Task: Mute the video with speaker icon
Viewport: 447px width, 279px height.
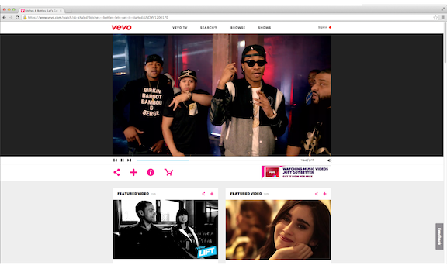Action: coord(329,160)
